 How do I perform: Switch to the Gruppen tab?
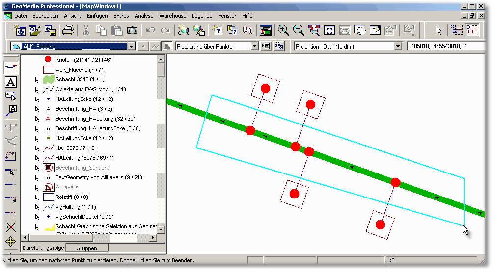[x=86, y=248]
